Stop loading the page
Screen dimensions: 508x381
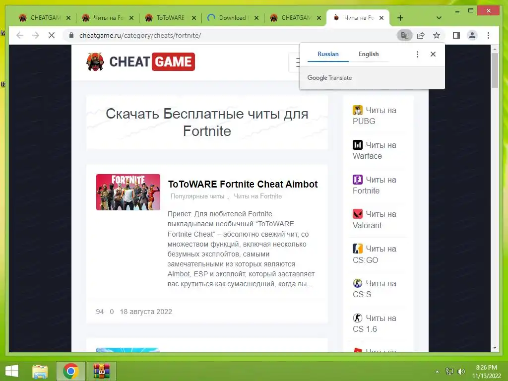click(52, 35)
